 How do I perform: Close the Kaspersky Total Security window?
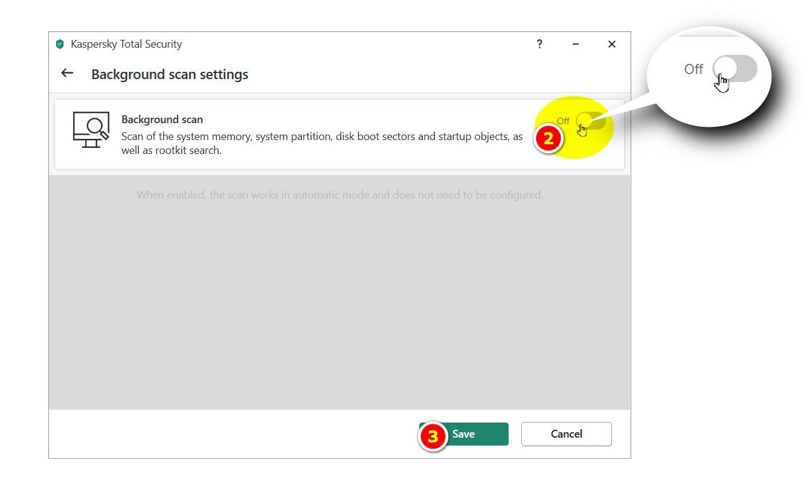[612, 44]
